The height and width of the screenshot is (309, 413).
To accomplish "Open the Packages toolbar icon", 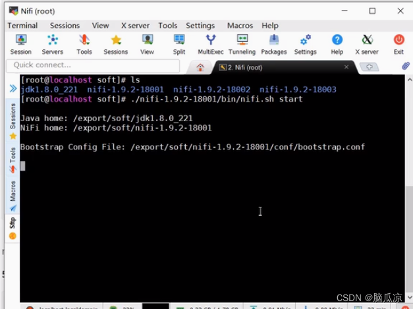I will pyautogui.click(x=273, y=45).
